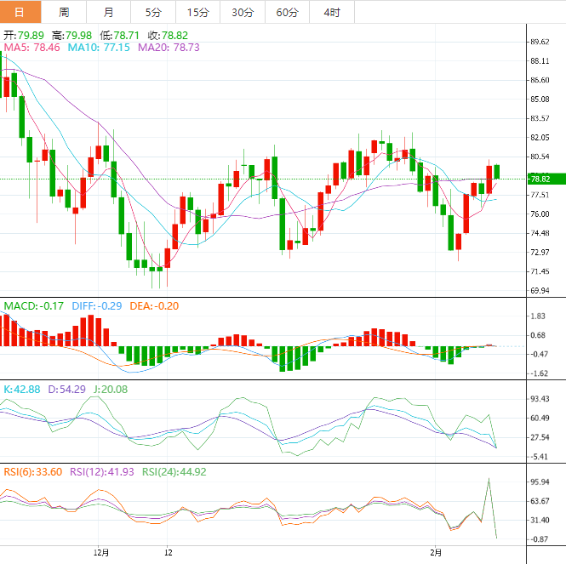Click the 2月 date marker on time axis
This screenshot has width=566, height=564.
pos(437,552)
